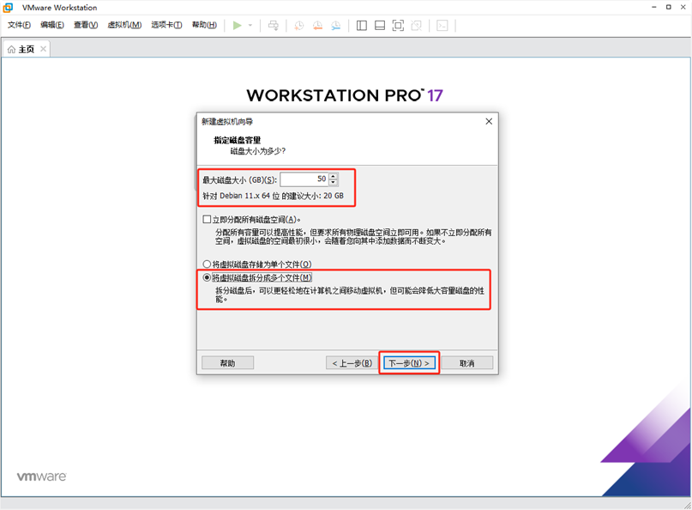Open the 选项卡(T) menu
The image size is (692, 510).
[166, 25]
